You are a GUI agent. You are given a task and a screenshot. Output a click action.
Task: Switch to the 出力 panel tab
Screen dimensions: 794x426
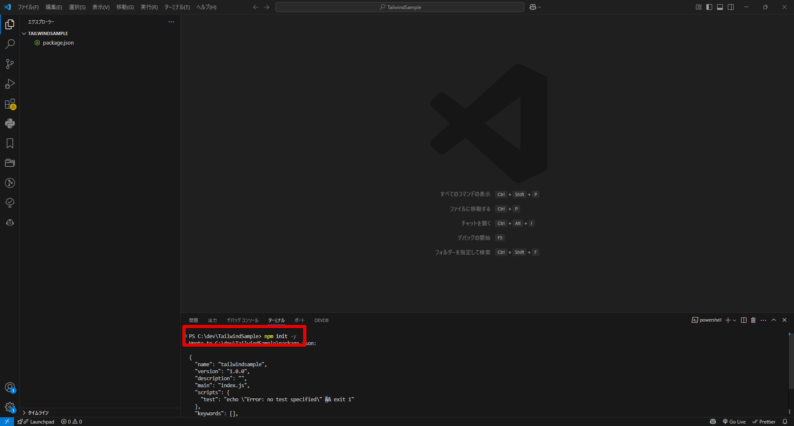coord(213,320)
